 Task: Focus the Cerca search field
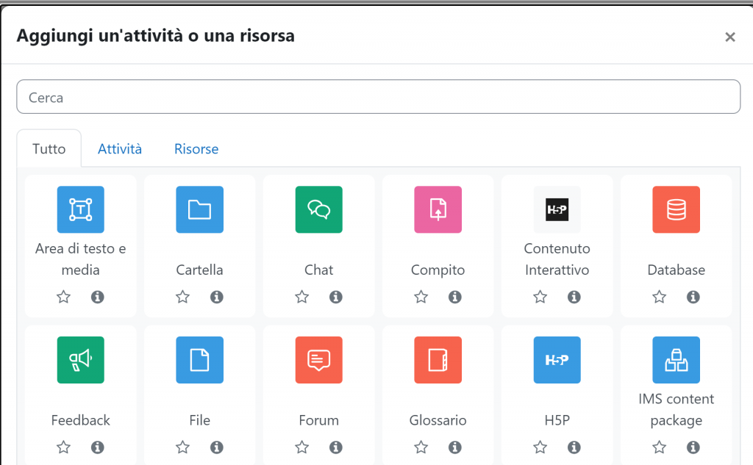coord(379,97)
